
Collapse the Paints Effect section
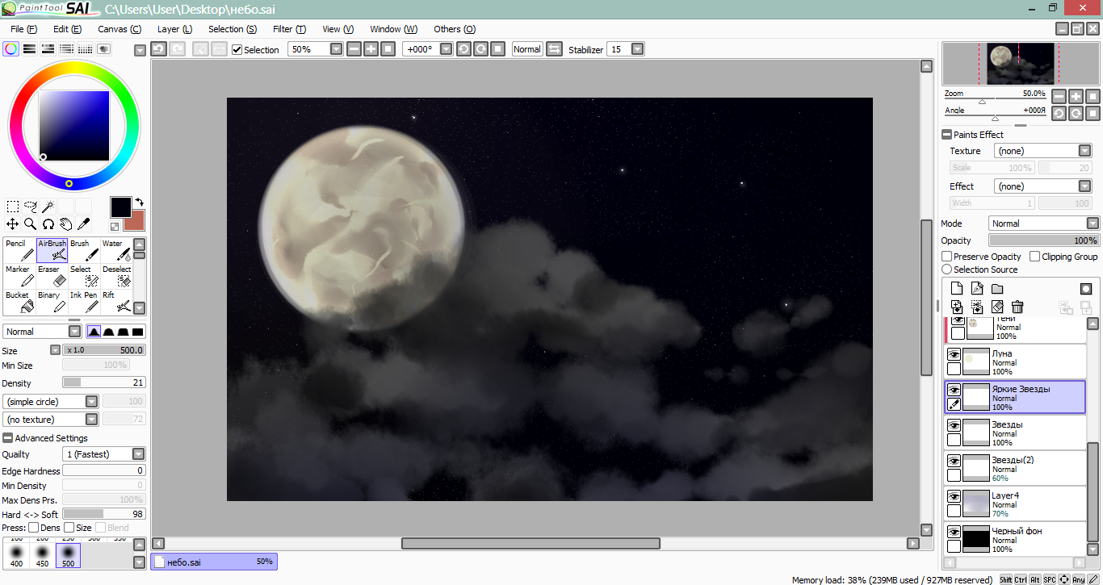[x=946, y=135]
